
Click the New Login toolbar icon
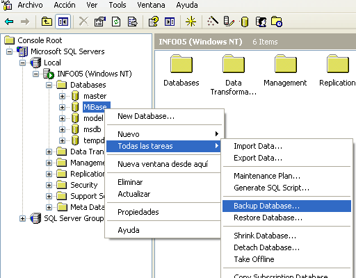[x=261, y=22]
